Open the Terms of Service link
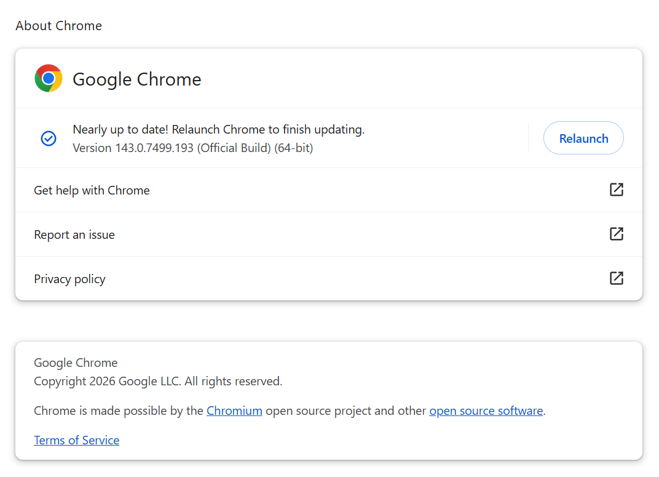The height and width of the screenshot is (477, 659). (76, 440)
